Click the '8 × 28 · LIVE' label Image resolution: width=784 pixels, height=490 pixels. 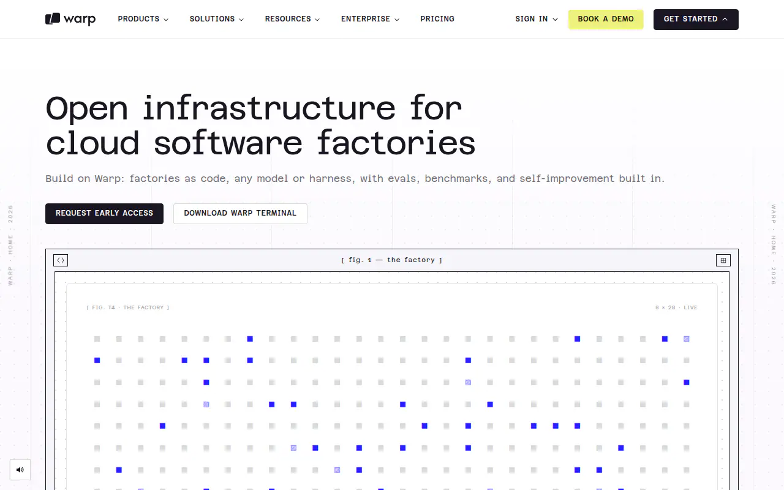[676, 307]
